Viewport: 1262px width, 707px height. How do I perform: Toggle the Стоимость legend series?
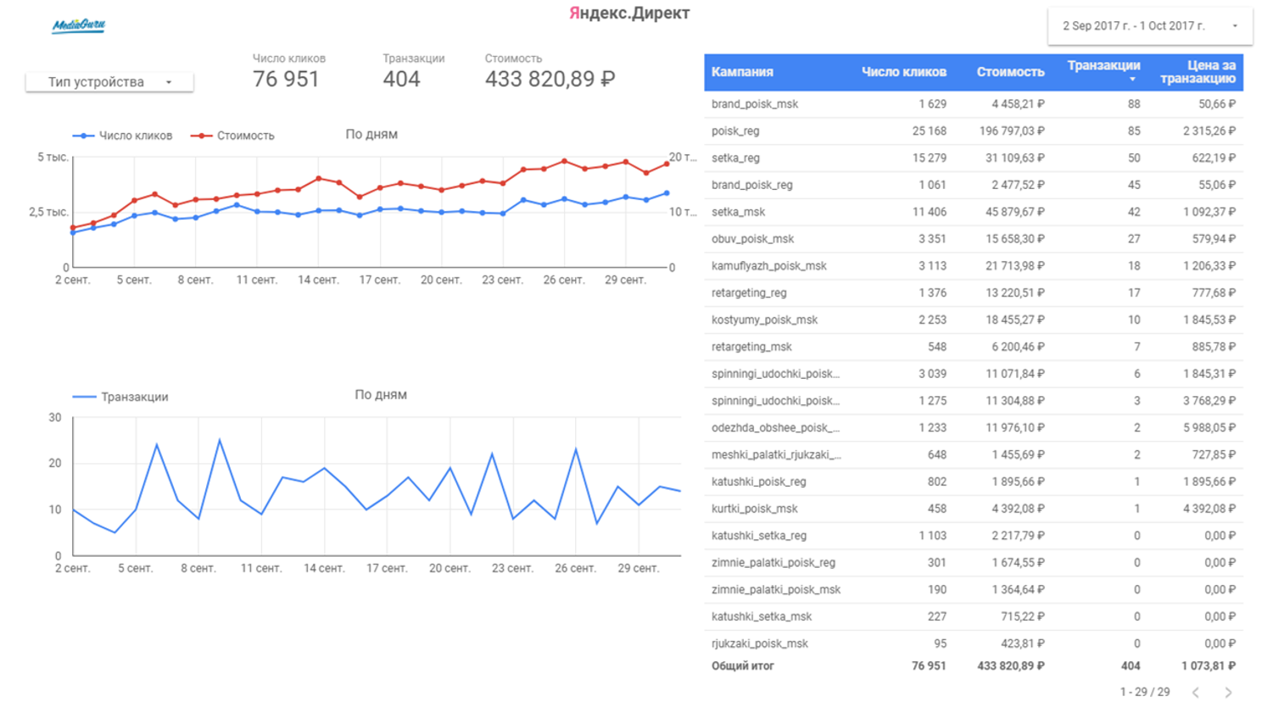[233, 136]
